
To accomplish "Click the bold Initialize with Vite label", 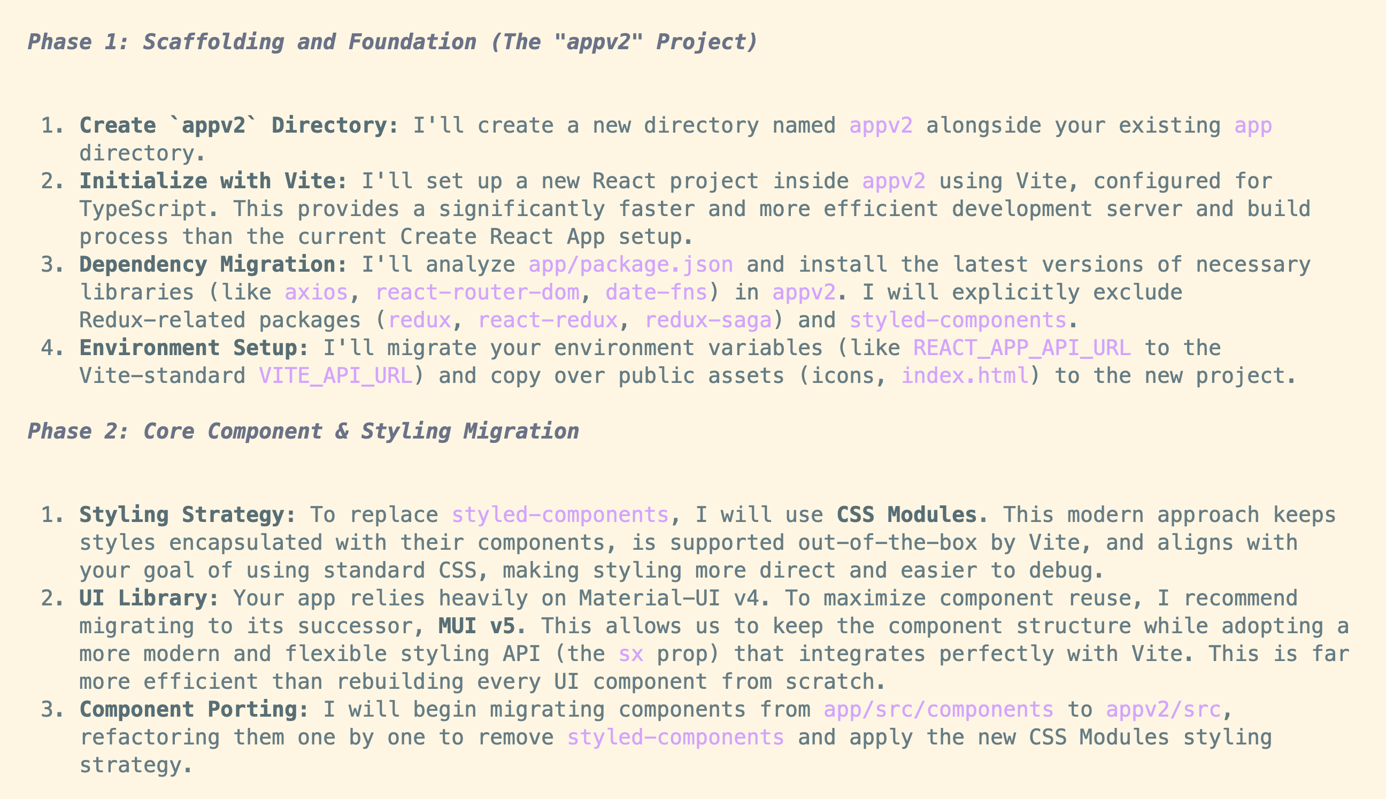I will coord(214,181).
